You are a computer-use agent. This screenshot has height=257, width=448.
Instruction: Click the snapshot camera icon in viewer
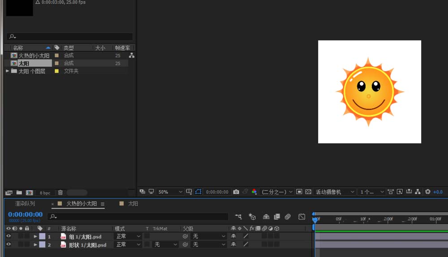click(x=236, y=192)
